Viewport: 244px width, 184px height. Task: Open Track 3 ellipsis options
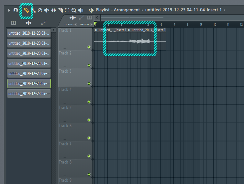click(64, 85)
